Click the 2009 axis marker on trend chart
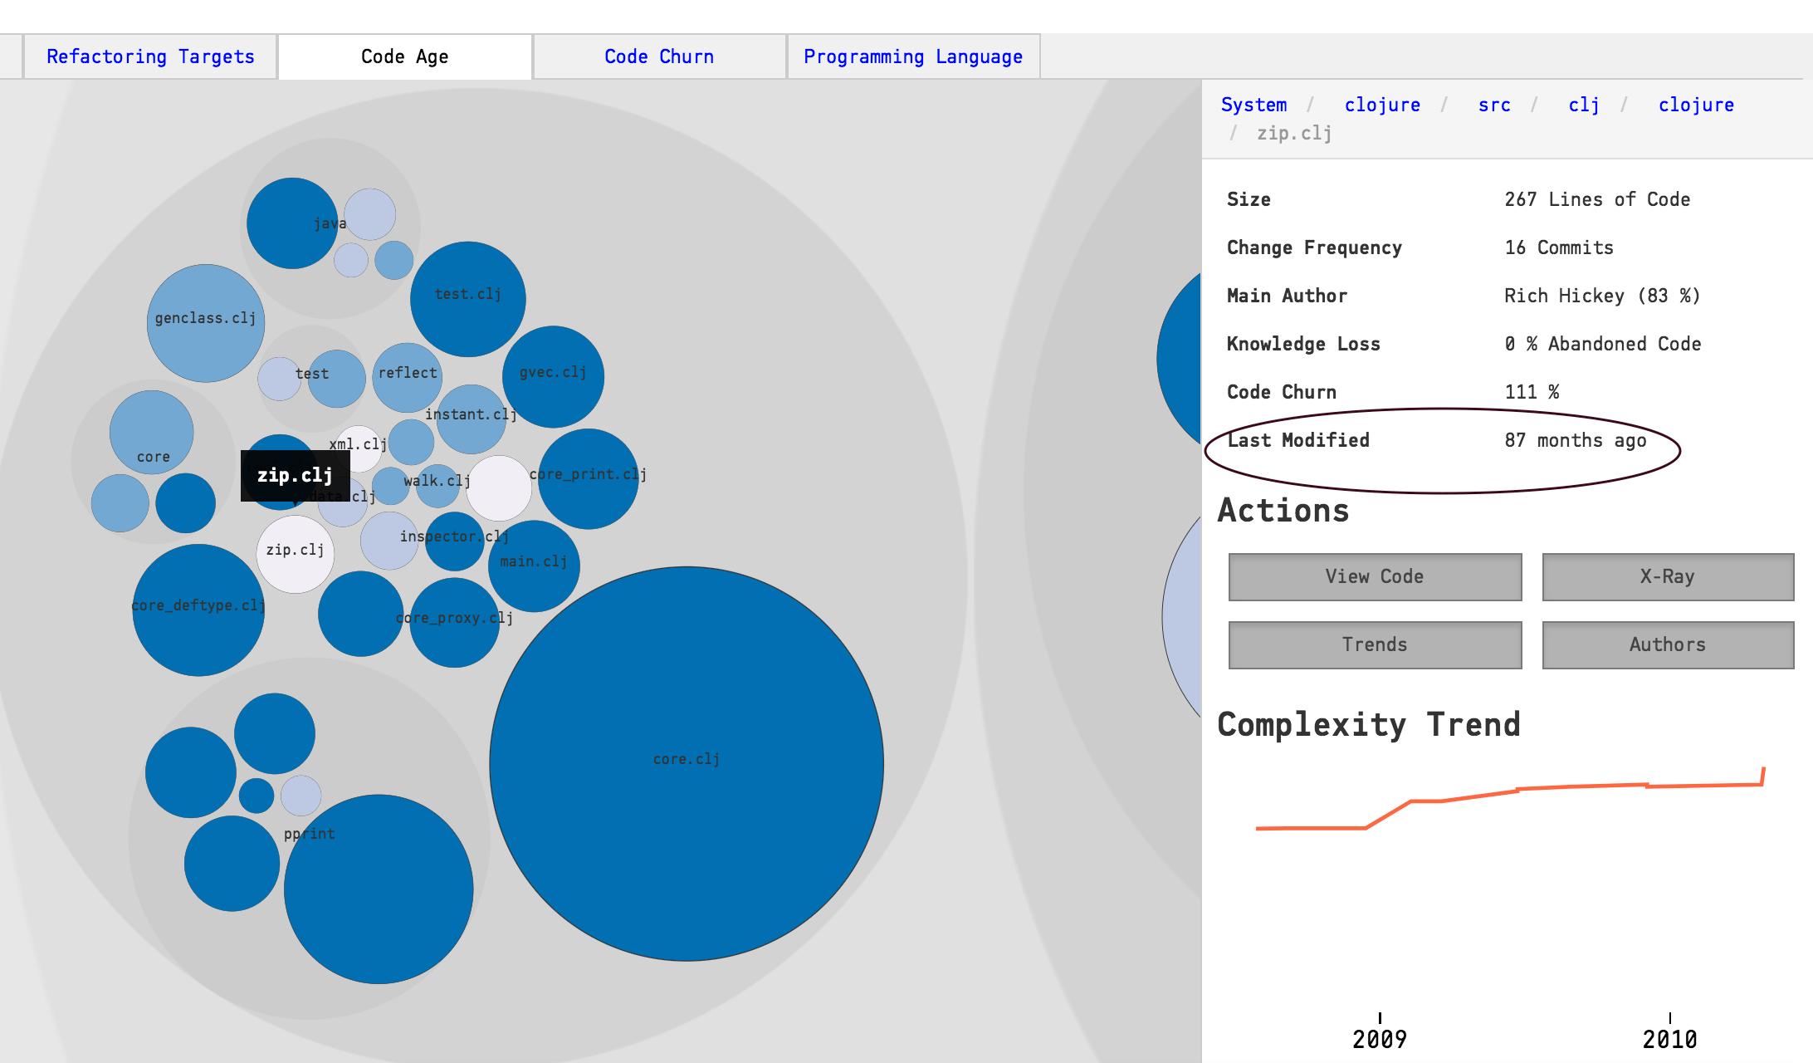Screen dimensions: 1813x1063 pyautogui.click(x=1379, y=1038)
